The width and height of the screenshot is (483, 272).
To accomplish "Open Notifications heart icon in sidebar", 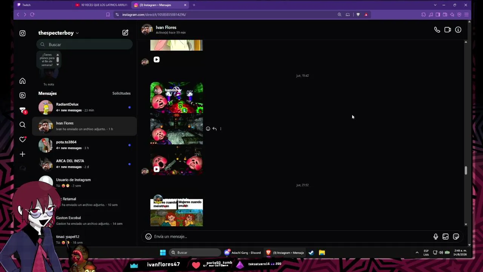I will [23, 139].
